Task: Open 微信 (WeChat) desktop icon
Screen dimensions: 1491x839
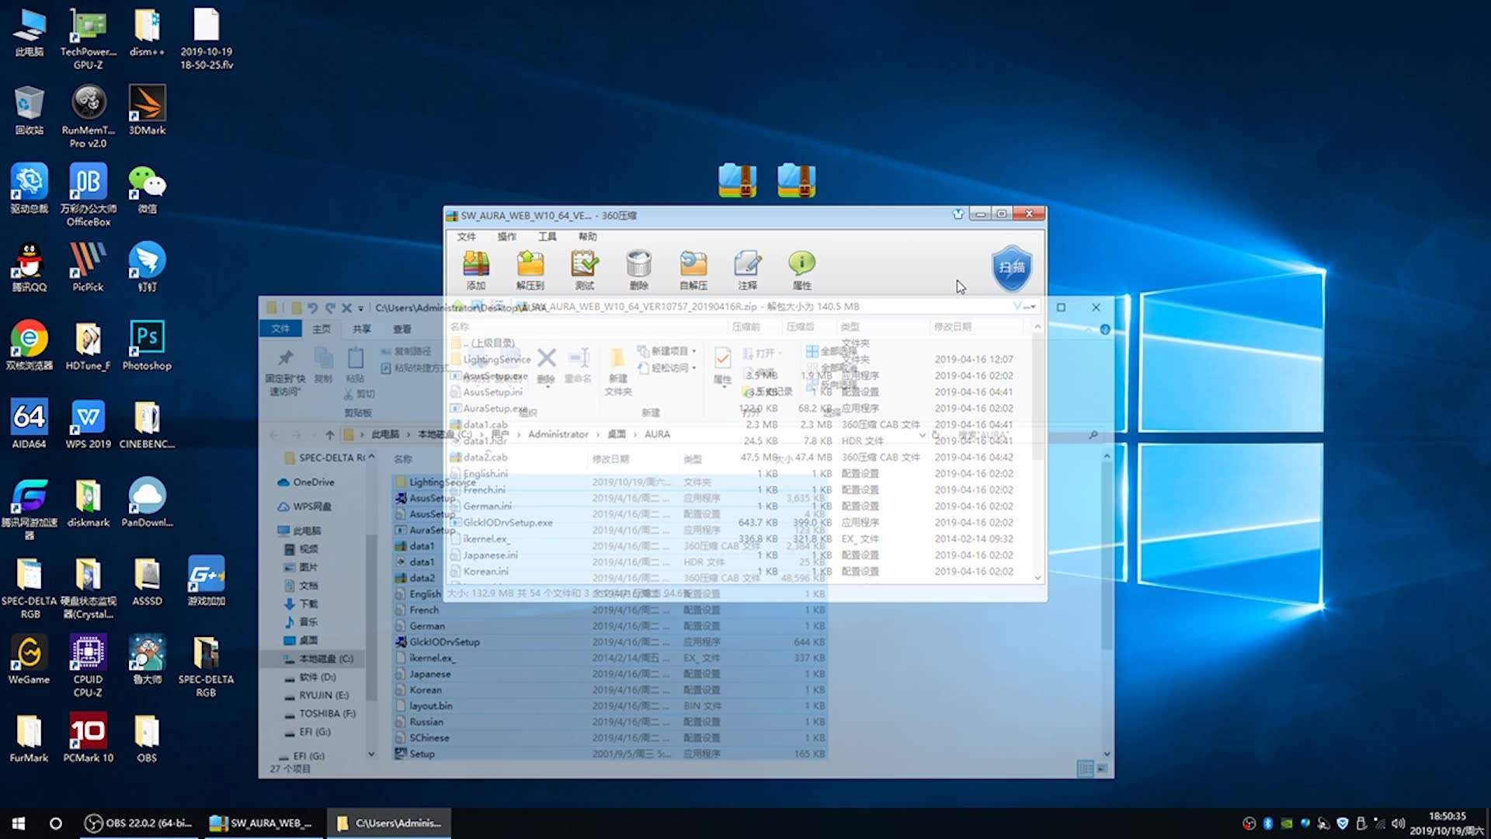Action: click(147, 189)
